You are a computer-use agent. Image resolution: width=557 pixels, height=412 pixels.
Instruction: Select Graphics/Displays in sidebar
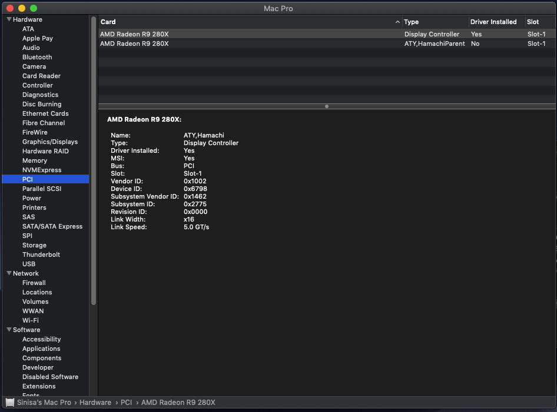[50, 142]
